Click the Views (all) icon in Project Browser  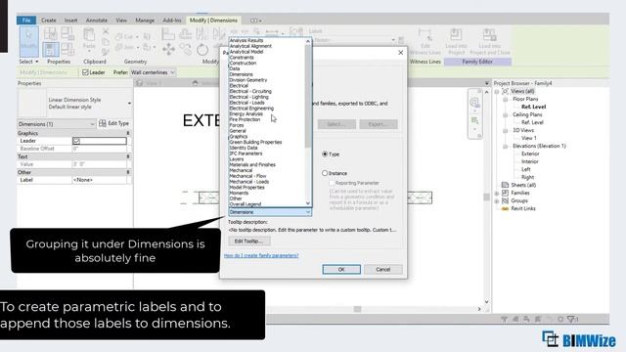505,91
